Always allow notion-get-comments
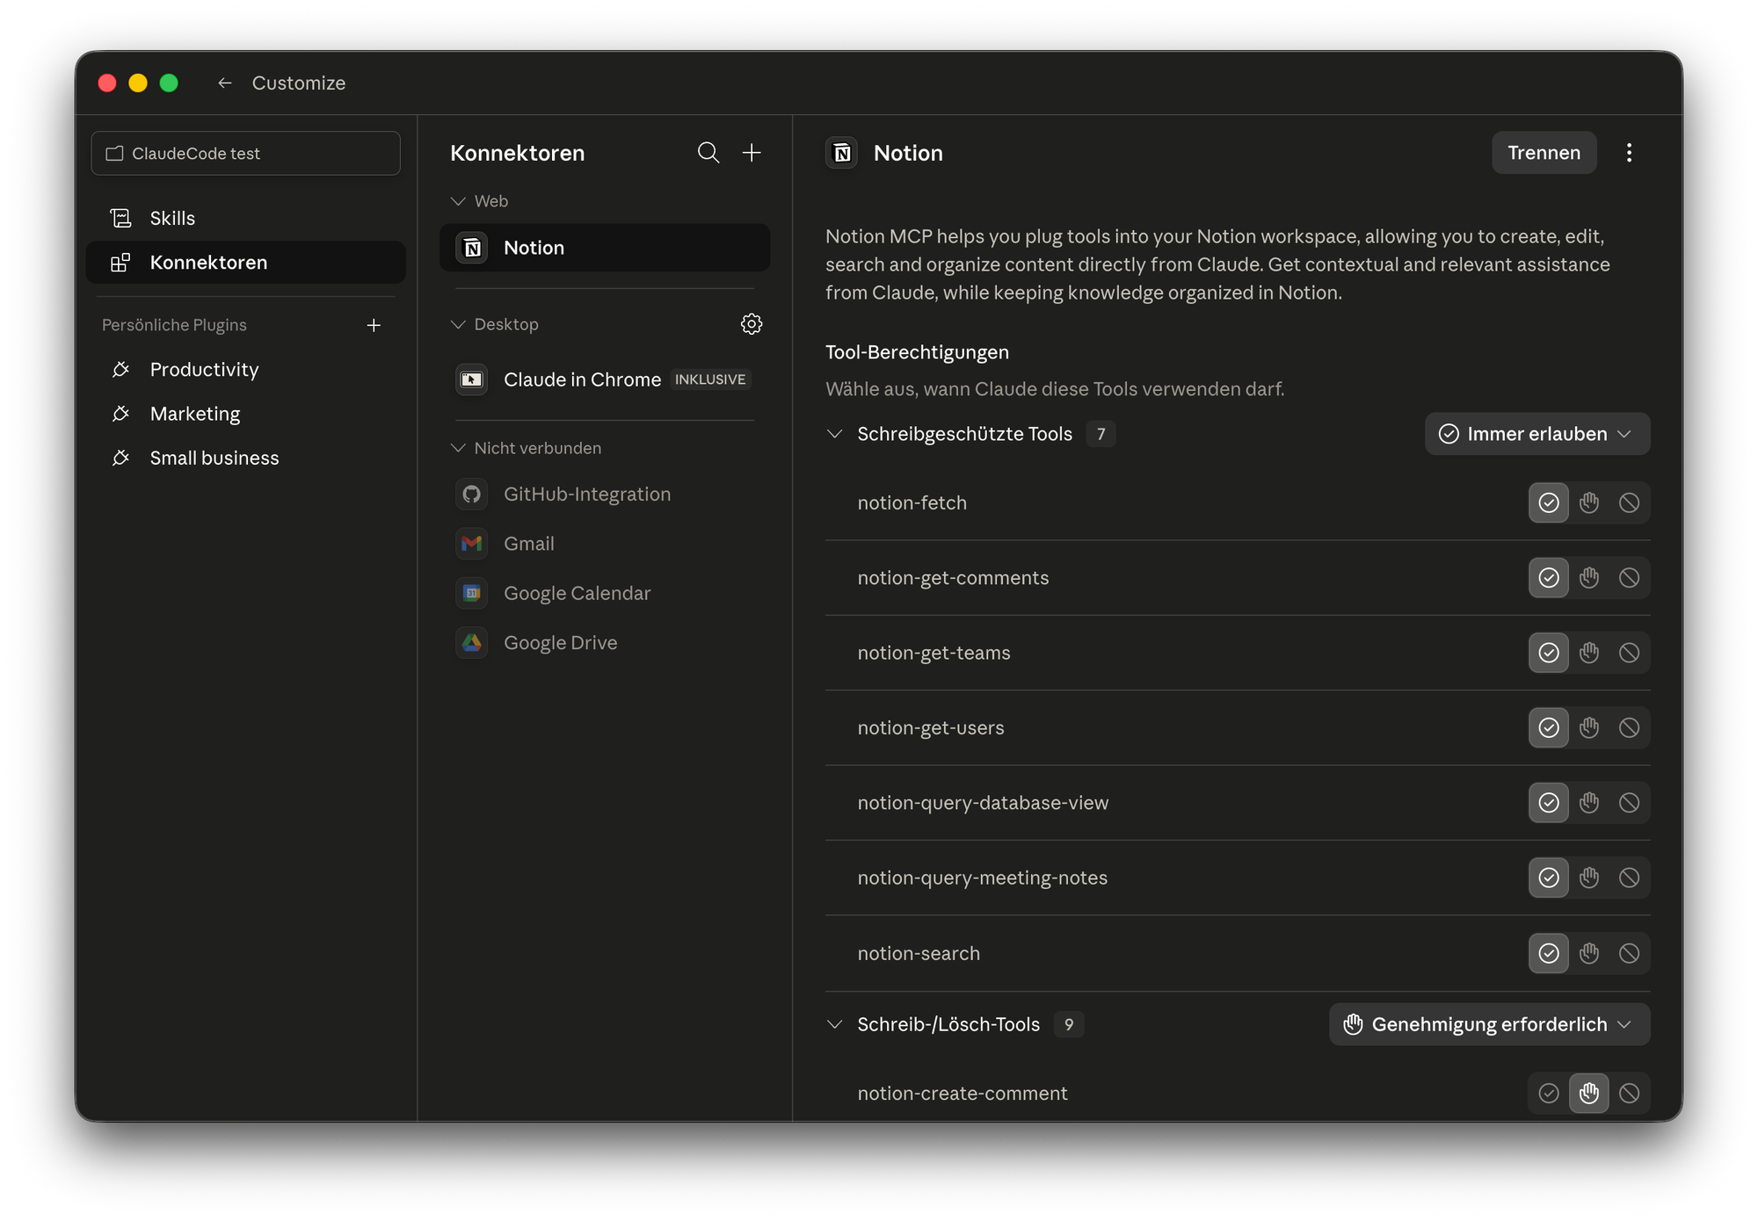This screenshot has width=1758, height=1221. [x=1549, y=577]
